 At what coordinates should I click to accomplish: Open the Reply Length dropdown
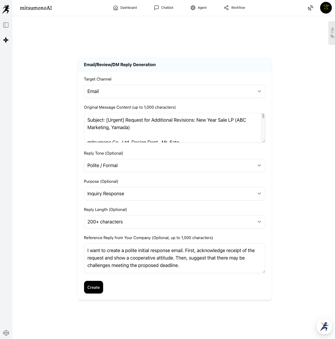(174, 222)
